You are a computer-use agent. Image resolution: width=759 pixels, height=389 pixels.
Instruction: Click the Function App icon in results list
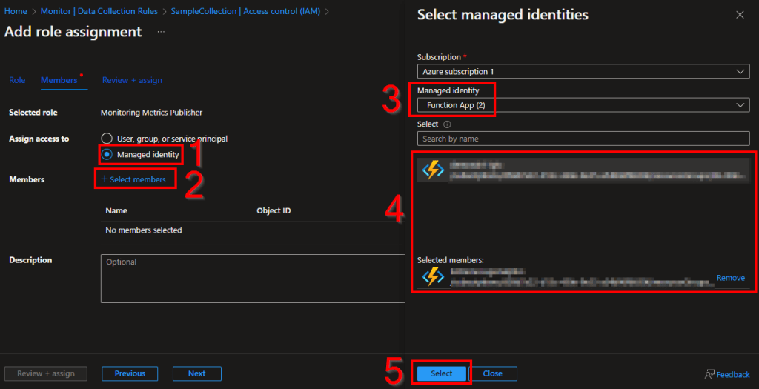tap(432, 170)
